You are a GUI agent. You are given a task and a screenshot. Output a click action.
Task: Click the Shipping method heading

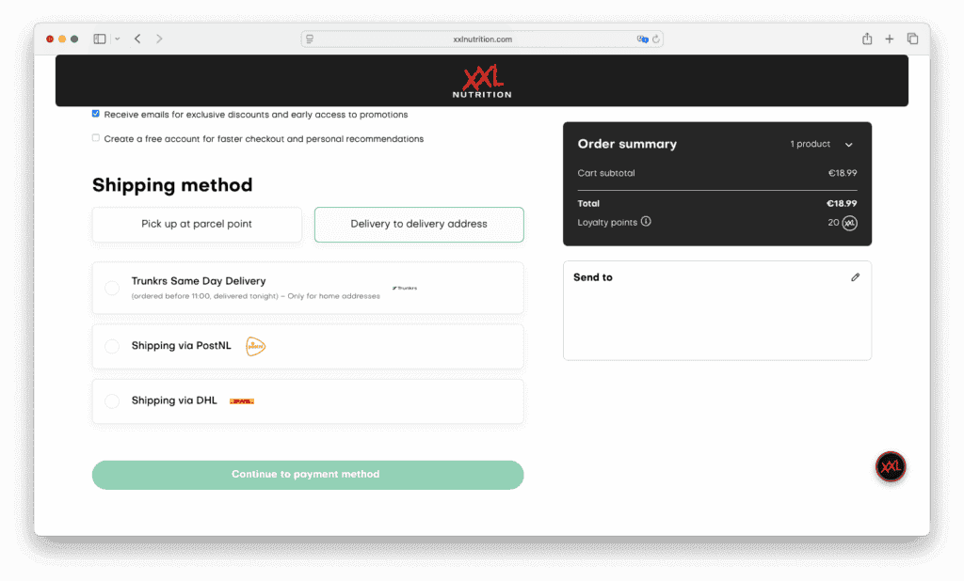[x=172, y=185]
